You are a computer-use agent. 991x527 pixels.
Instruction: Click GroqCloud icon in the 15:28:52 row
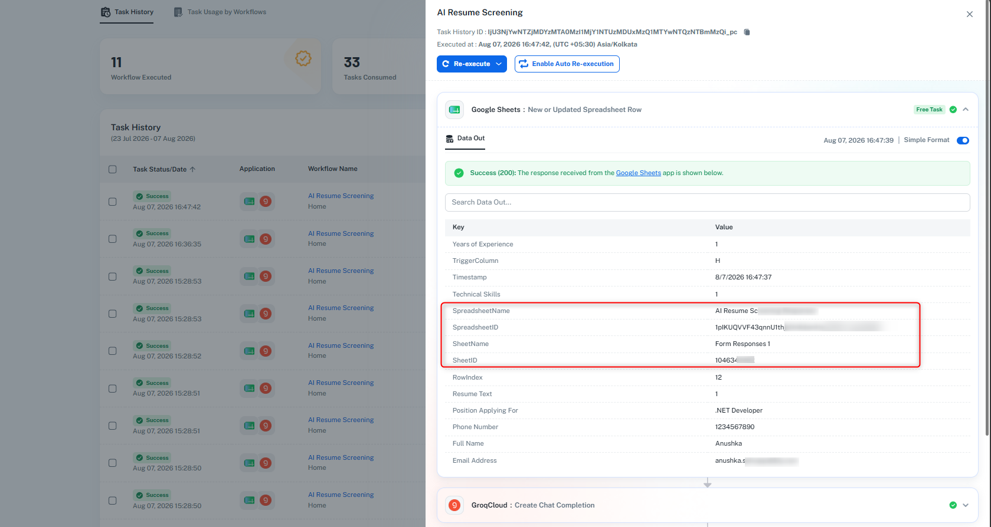click(266, 351)
